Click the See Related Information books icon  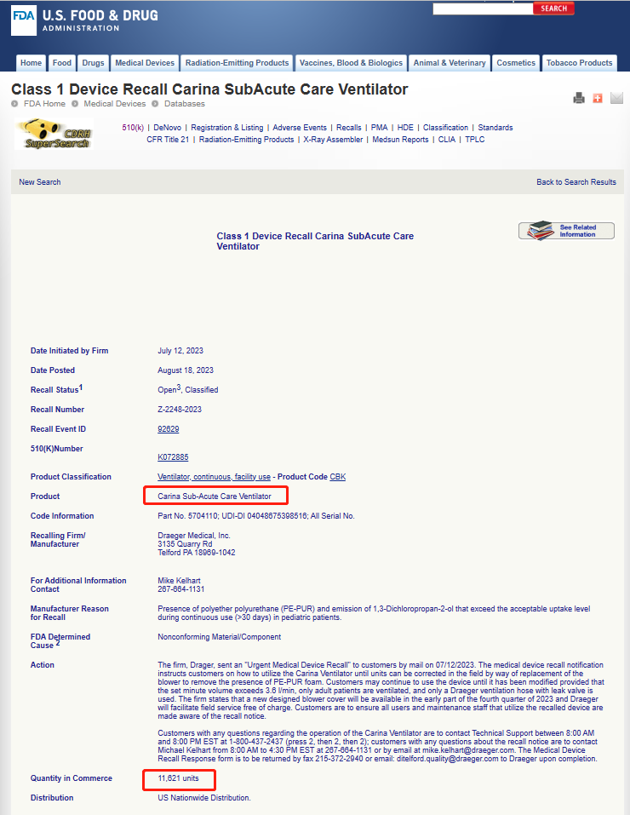point(566,231)
